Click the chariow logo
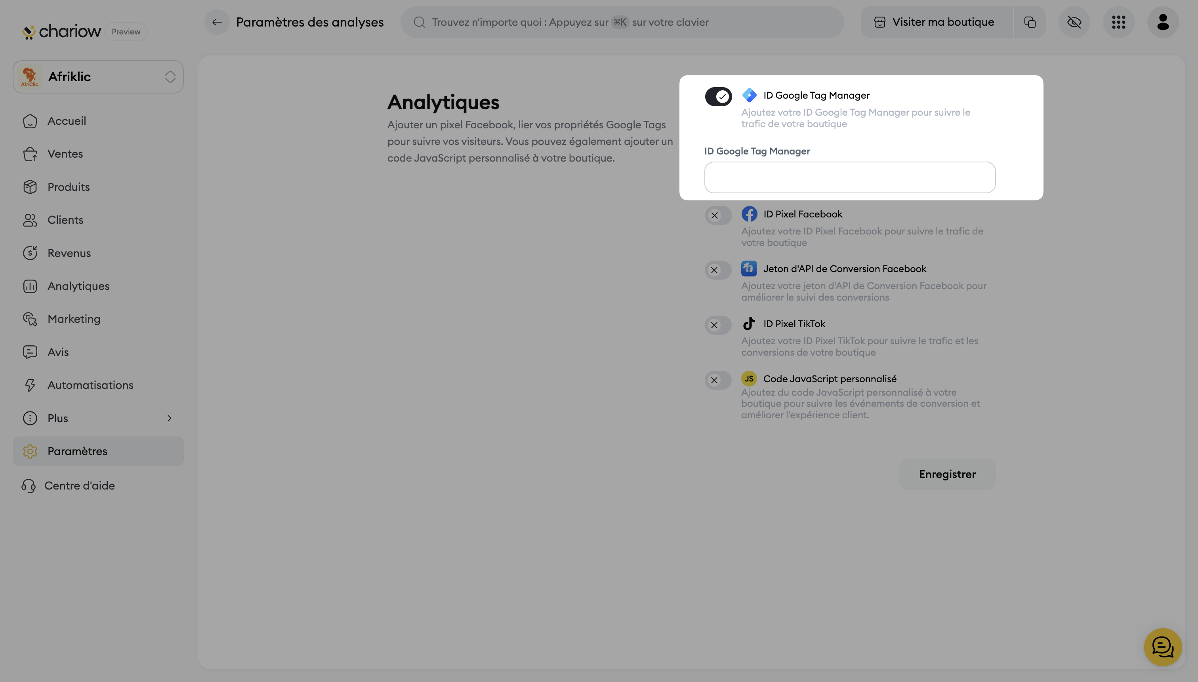 61,31
